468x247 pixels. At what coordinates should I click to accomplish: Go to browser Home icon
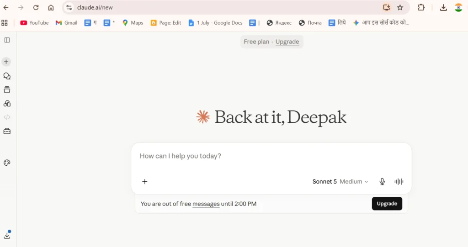pyautogui.click(x=51, y=7)
